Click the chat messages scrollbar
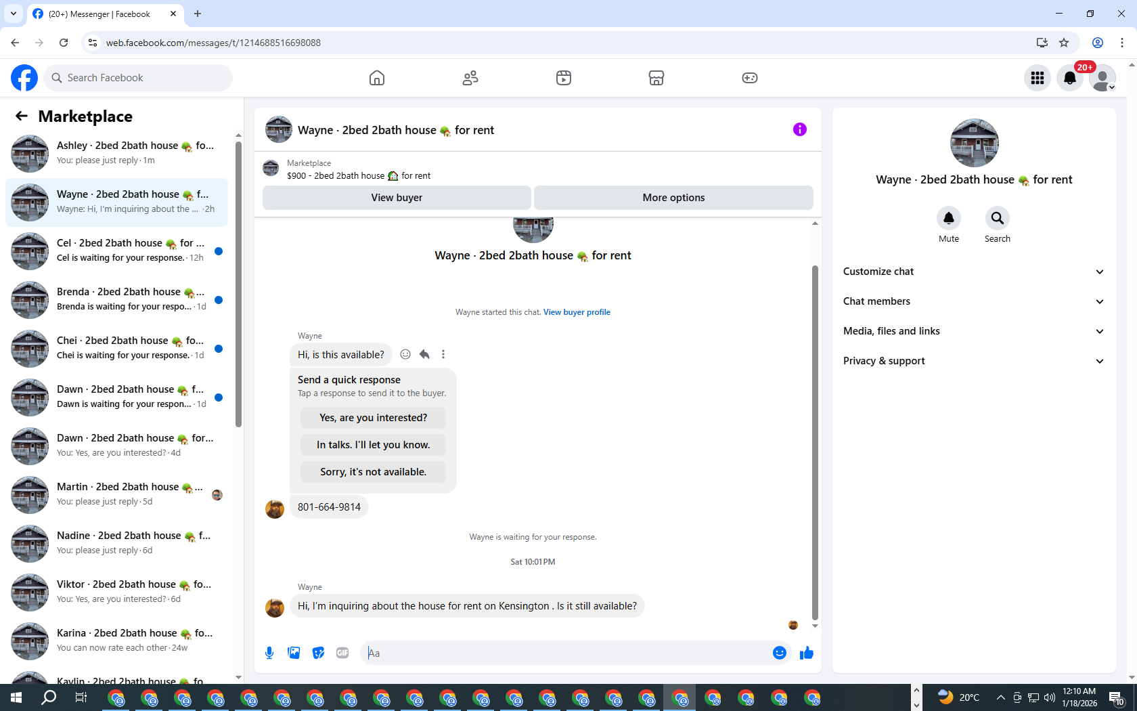Screen dimensions: 1137x711 coord(815,443)
